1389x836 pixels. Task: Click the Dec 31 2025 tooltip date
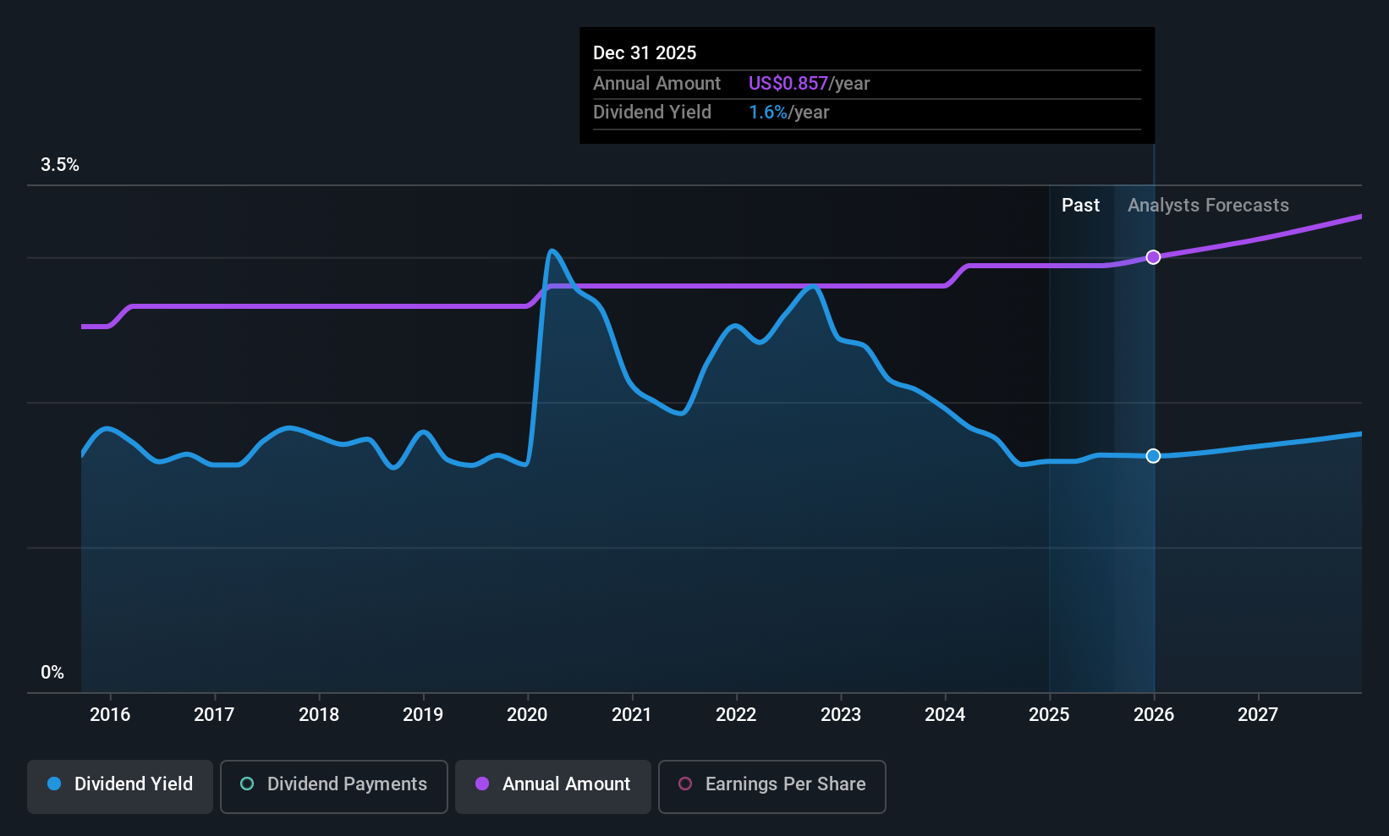pyautogui.click(x=645, y=53)
